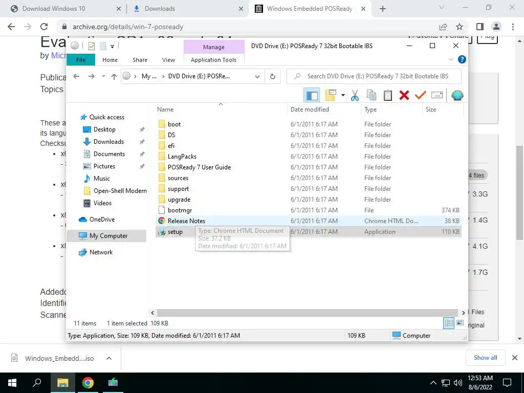
Task: Select the LangPacks folder
Action: [x=182, y=157]
